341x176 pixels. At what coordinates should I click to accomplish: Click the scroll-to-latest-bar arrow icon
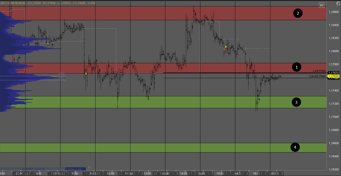[x=321, y=5]
